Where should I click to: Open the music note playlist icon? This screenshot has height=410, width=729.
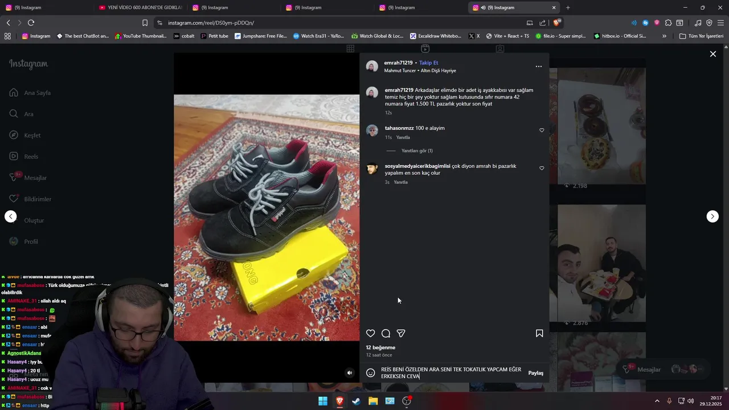(x=698, y=23)
